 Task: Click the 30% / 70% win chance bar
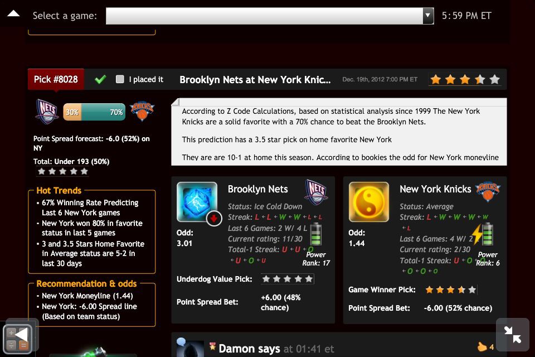pyautogui.click(x=94, y=112)
